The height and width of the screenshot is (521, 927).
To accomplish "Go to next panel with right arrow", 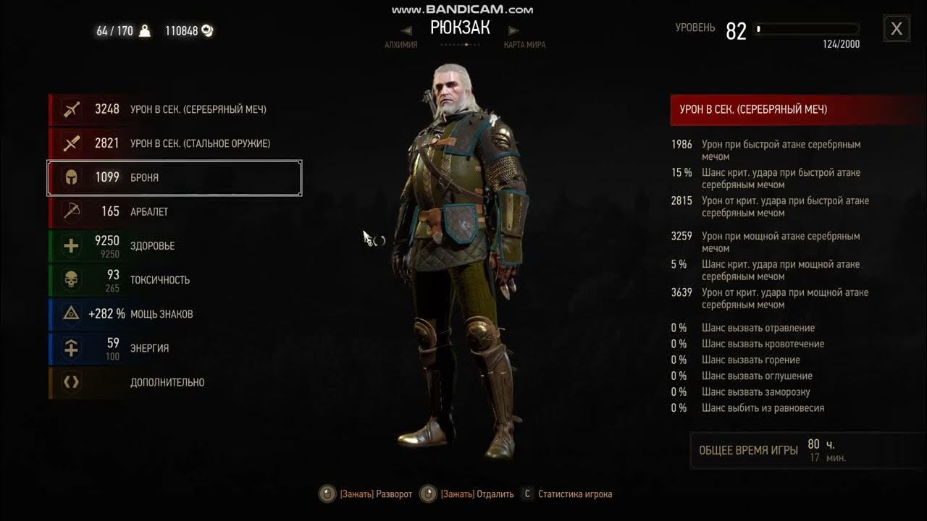I will tap(513, 30).
